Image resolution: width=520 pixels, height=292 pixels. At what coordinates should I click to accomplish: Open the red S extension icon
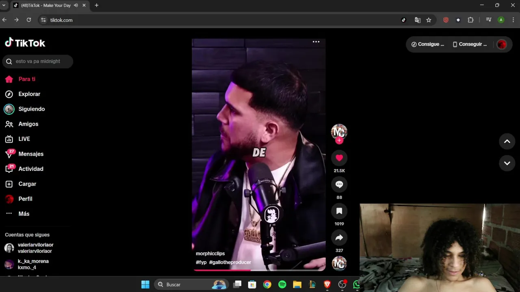pyautogui.click(x=446, y=20)
